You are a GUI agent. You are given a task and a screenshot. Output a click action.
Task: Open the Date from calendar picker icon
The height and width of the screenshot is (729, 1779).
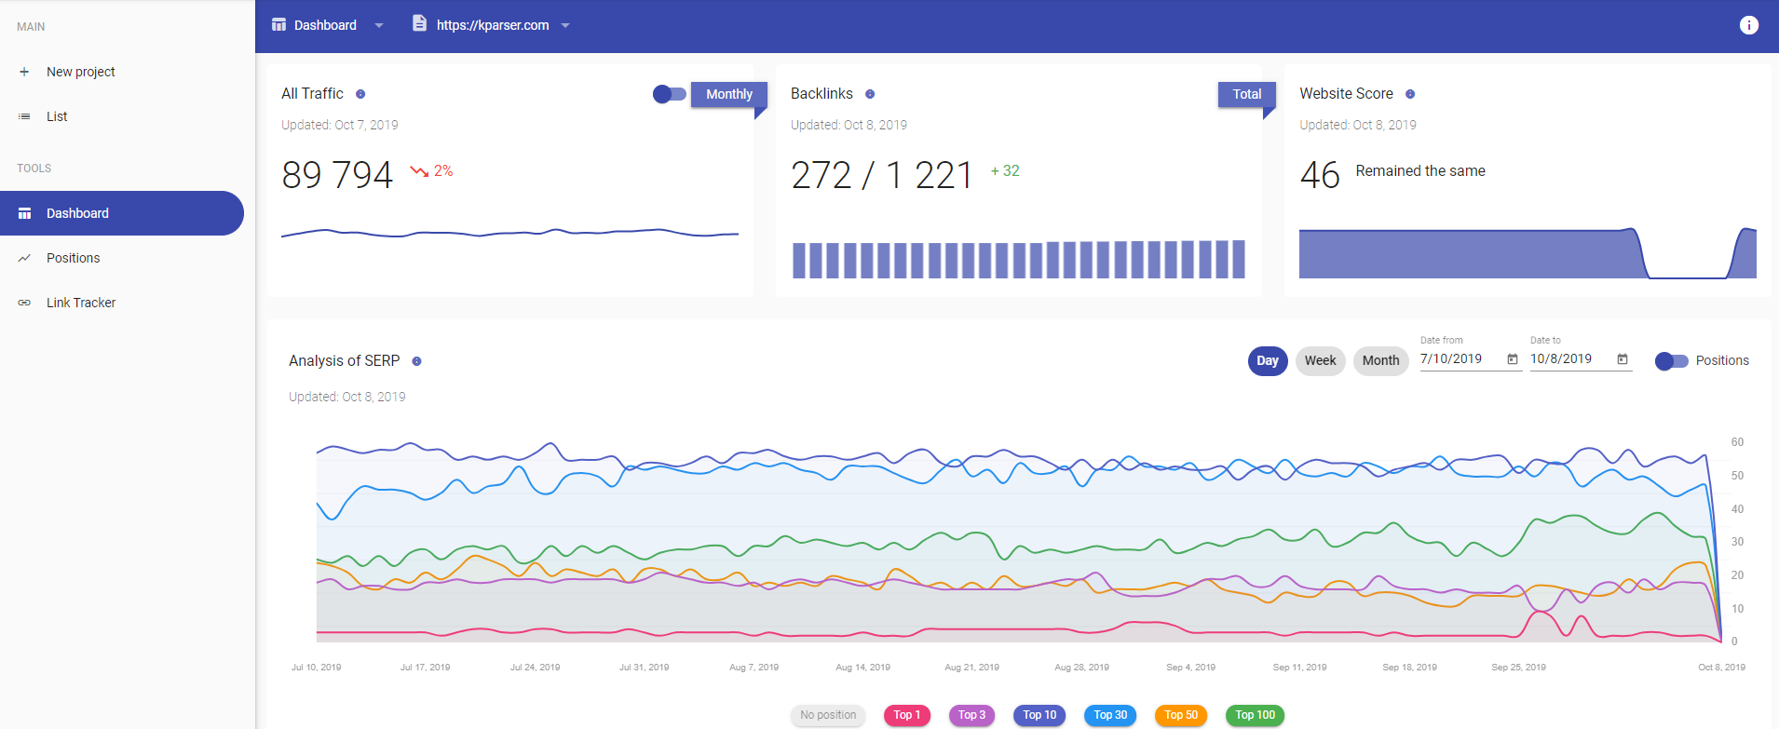tap(1513, 359)
